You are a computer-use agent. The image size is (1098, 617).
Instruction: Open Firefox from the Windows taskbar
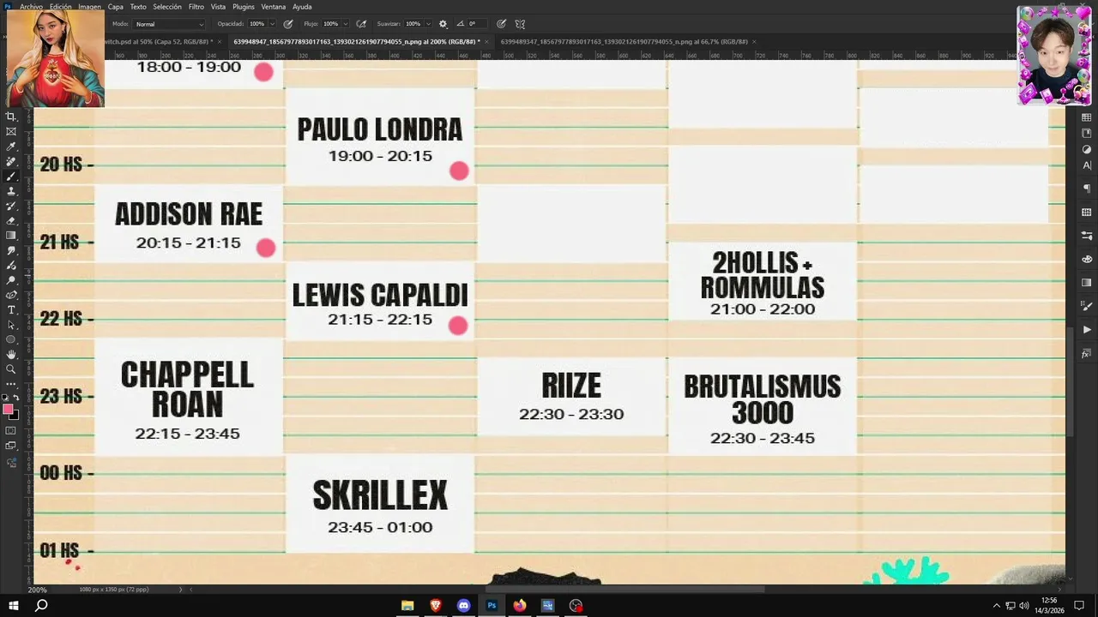(520, 605)
